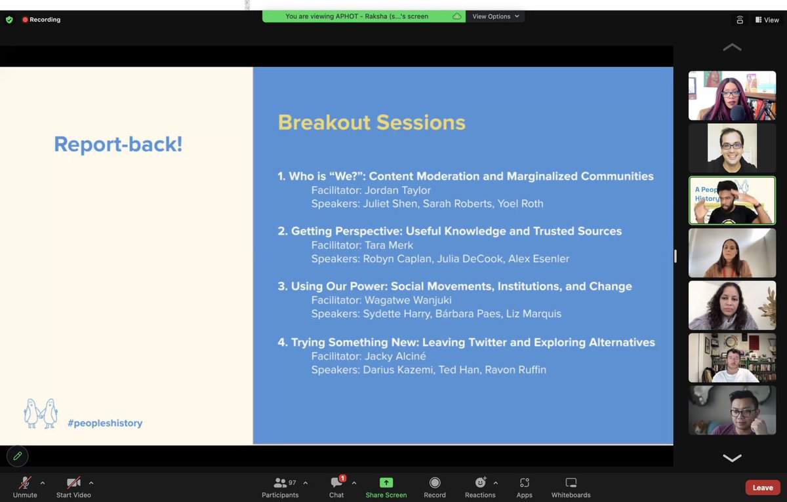
Task: Click 'Speakers: Robyn Caplan, Julia DeCook, Alex Esenler'
Action: 441,259
